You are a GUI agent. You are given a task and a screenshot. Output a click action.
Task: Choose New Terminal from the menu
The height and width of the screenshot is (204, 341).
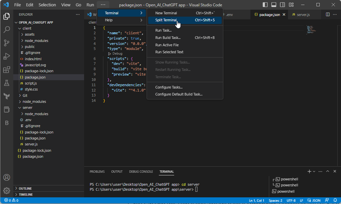point(185,13)
